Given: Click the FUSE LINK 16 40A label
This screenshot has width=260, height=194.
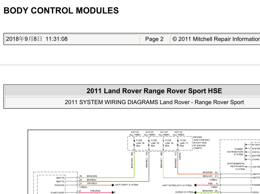Looking at the screenshot, I should tap(140, 143).
